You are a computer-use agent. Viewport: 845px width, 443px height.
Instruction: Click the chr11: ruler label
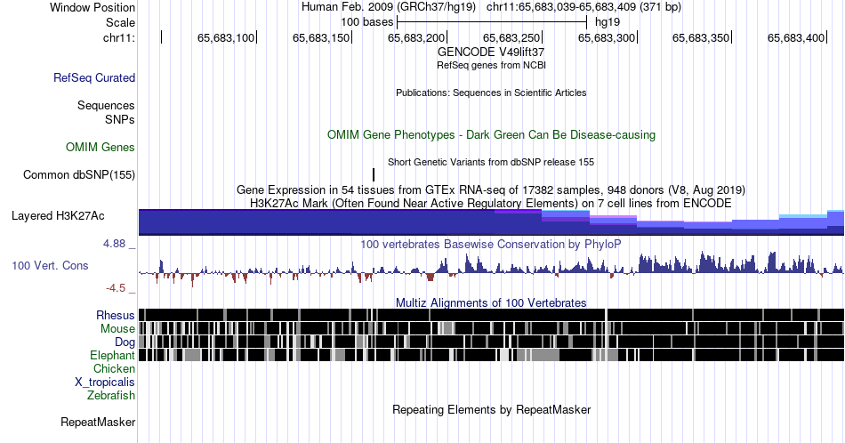118,37
